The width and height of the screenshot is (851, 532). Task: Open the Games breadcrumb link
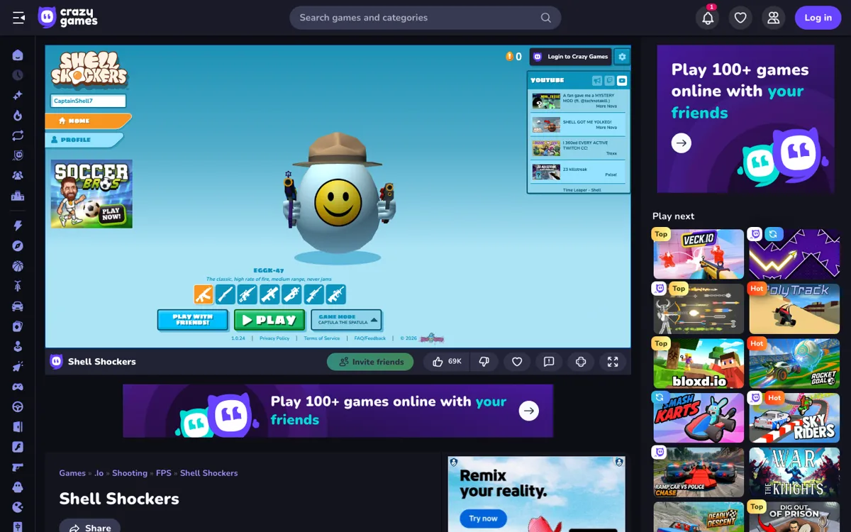[72, 473]
